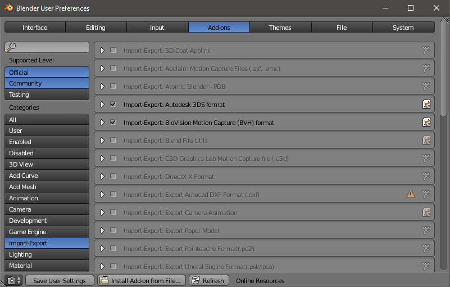Click the Blender logo in title bar
Viewport: 450px width, 287px height.
click(8, 8)
